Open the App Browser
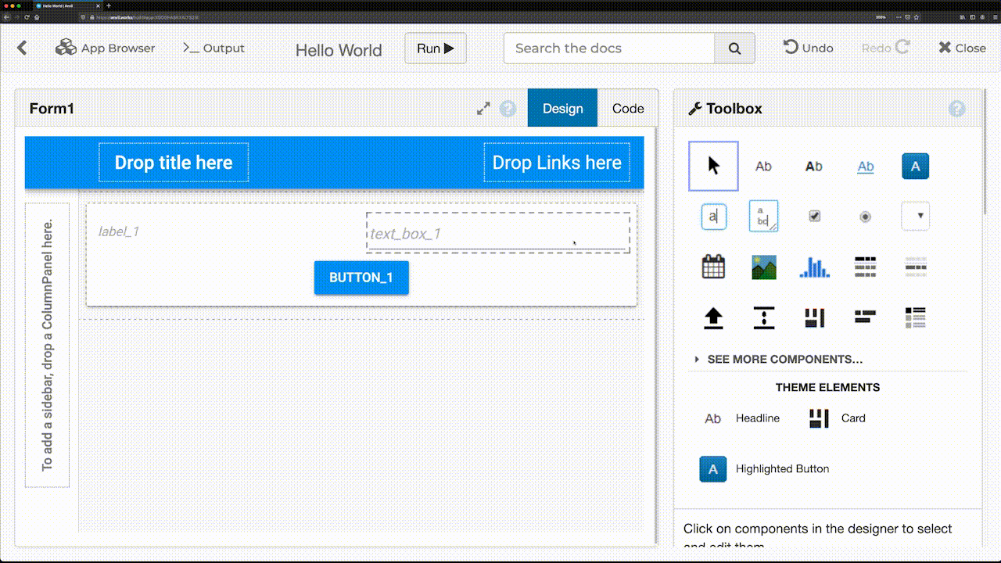 point(105,48)
